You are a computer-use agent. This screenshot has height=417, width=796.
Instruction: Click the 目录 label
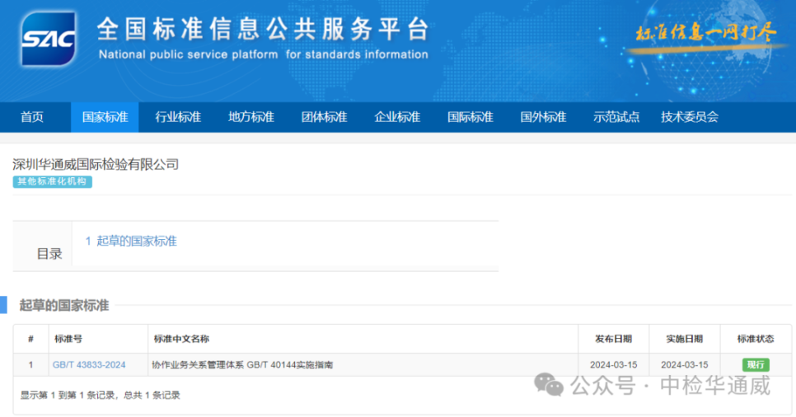[49, 254]
